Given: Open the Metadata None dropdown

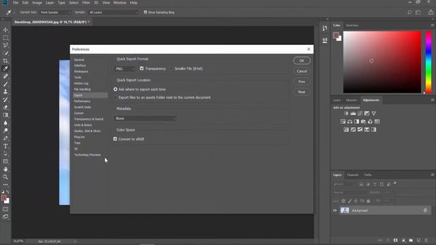Looking at the screenshot, I should 145,118.
